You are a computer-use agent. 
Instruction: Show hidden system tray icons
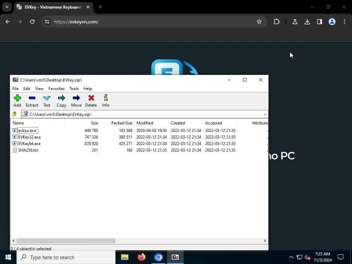tap(291, 257)
